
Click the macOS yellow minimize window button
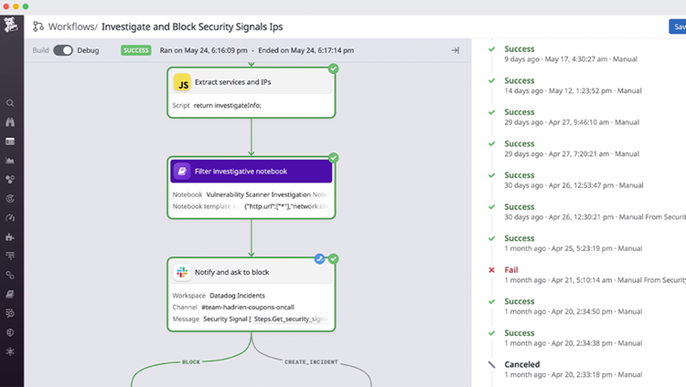click(x=16, y=6)
